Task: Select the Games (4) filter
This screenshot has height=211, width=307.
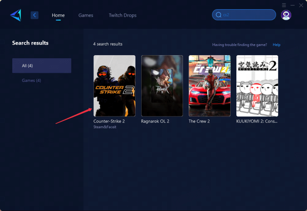Action: tap(31, 81)
